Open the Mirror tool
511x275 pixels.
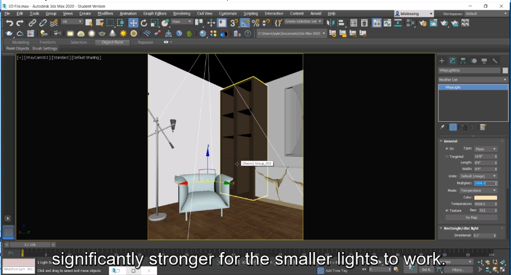[330, 23]
